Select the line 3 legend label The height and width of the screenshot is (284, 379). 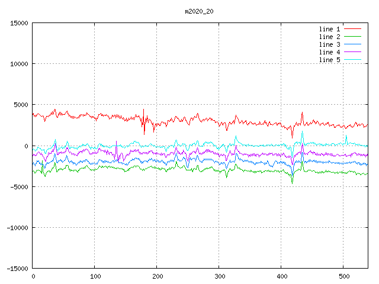pyautogui.click(x=329, y=44)
